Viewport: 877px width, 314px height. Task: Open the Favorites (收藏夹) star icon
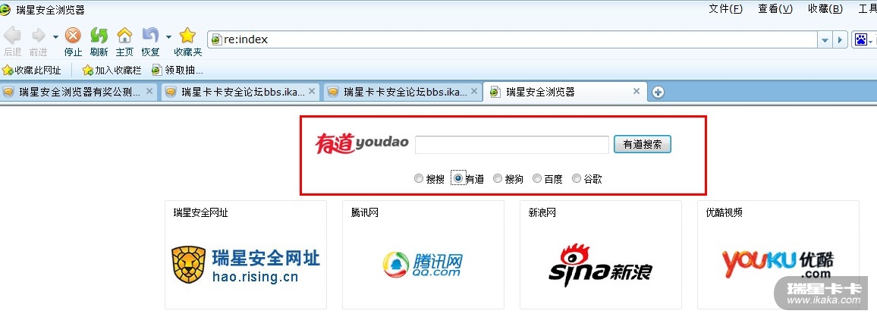(187, 36)
